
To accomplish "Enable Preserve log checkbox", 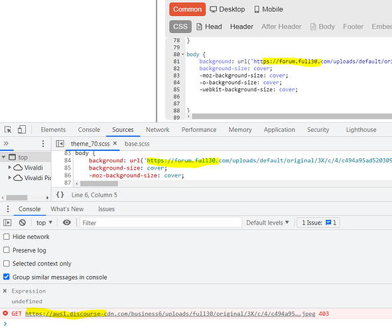I will (x=7, y=250).
